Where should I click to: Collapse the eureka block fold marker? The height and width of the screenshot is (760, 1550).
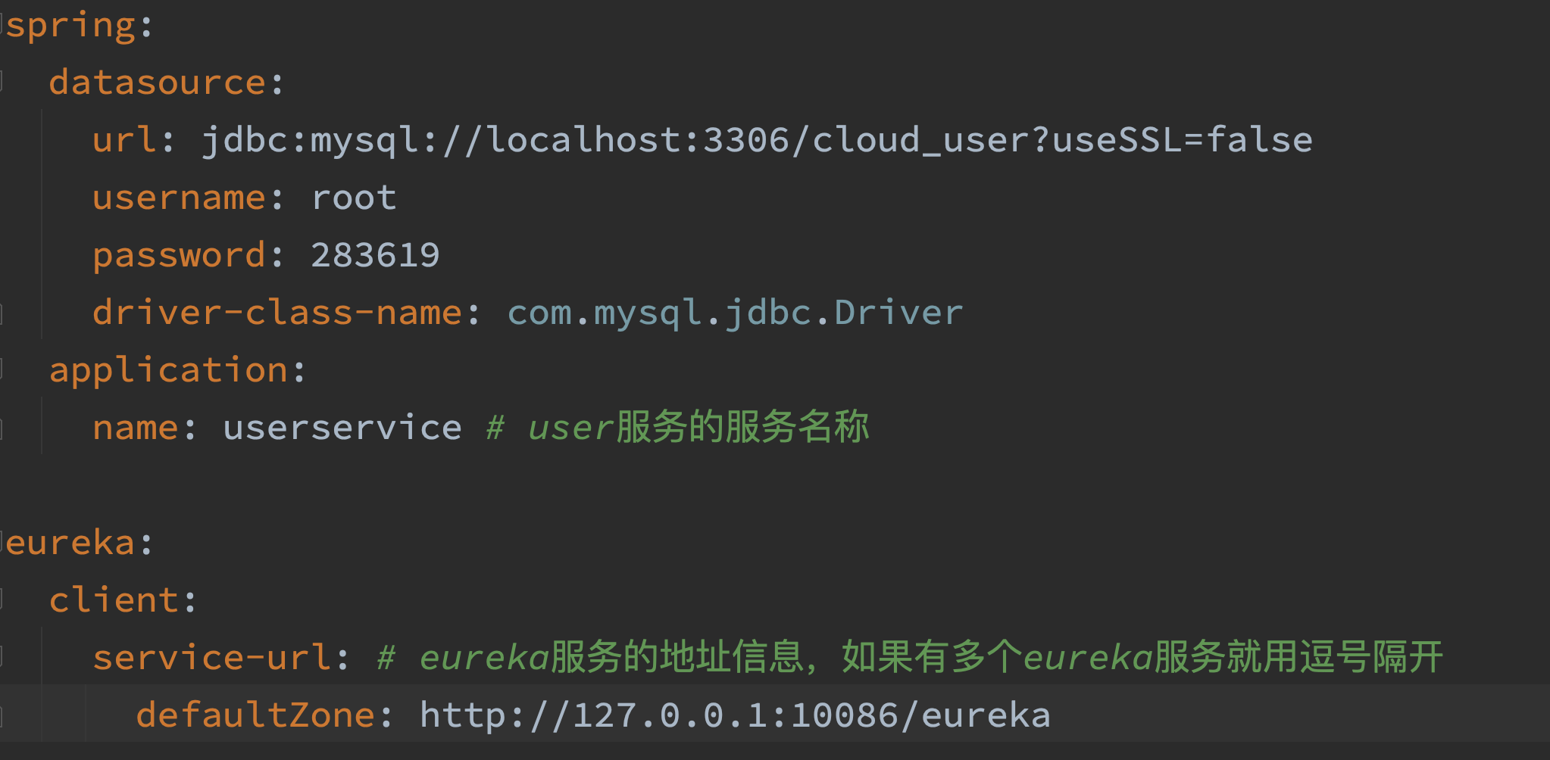click(3, 543)
